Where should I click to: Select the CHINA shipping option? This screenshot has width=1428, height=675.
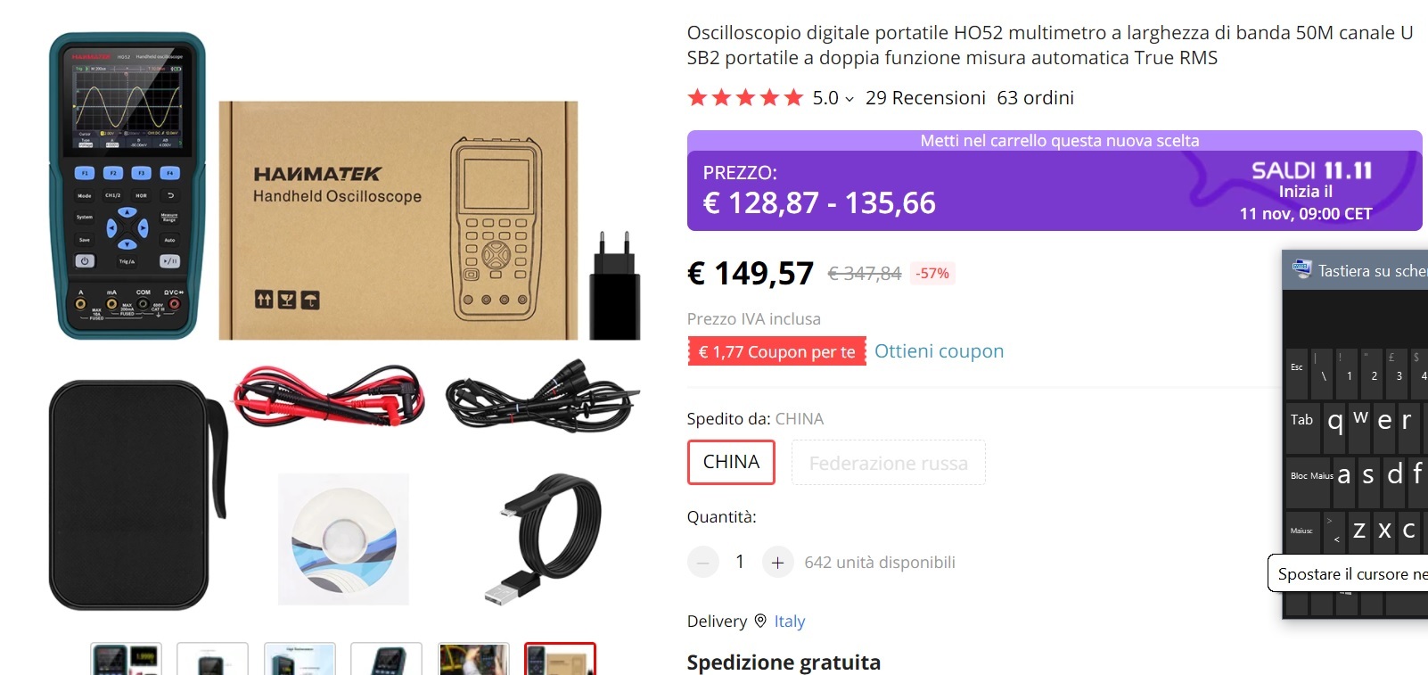[x=731, y=462]
